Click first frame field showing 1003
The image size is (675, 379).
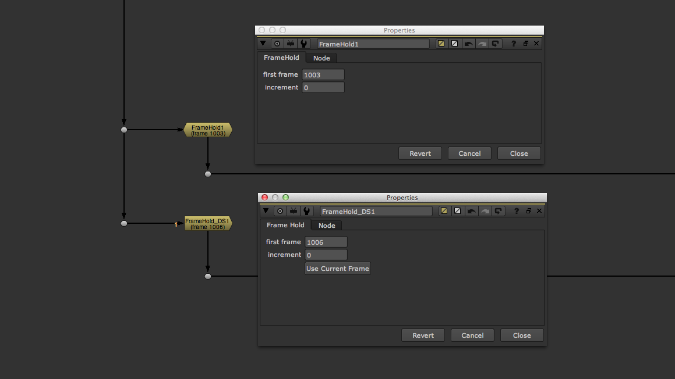[323, 75]
